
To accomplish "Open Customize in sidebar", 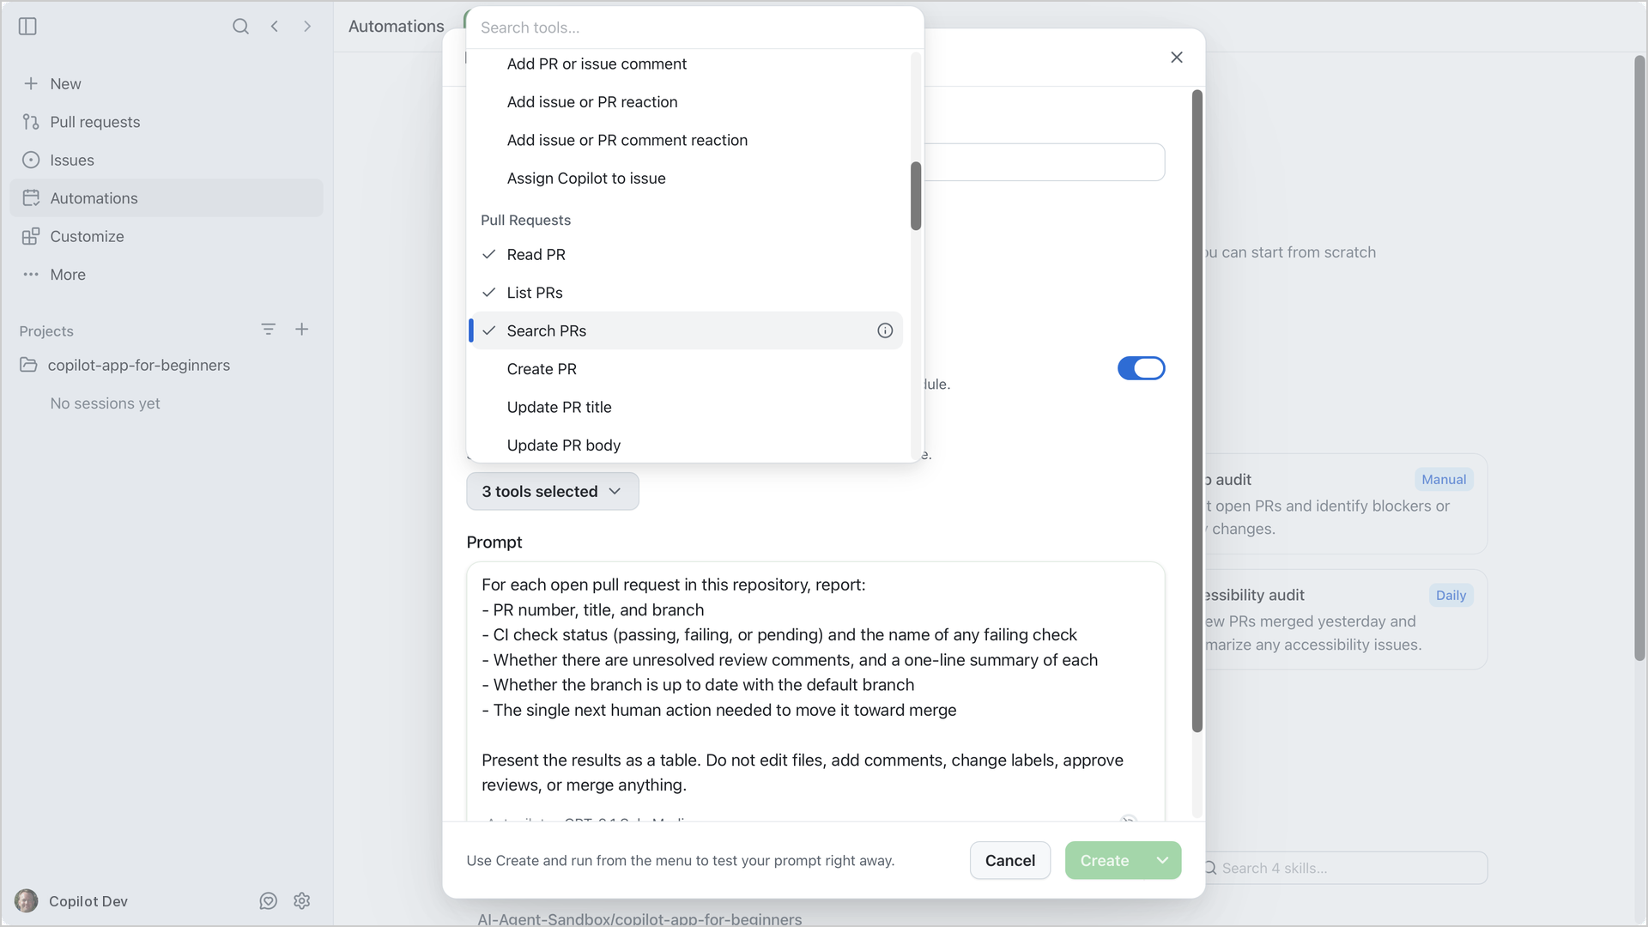I will (x=167, y=236).
